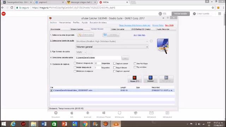Click the iOS apple icon on MEGA page
This screenshot has width=226, height=127.
click(x=72, y=113)
